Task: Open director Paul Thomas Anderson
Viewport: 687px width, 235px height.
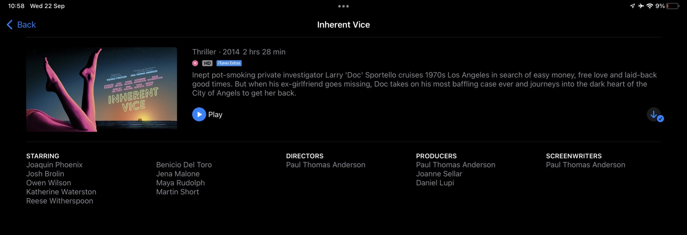Action: pyautogui.click(x=326, y=165)
